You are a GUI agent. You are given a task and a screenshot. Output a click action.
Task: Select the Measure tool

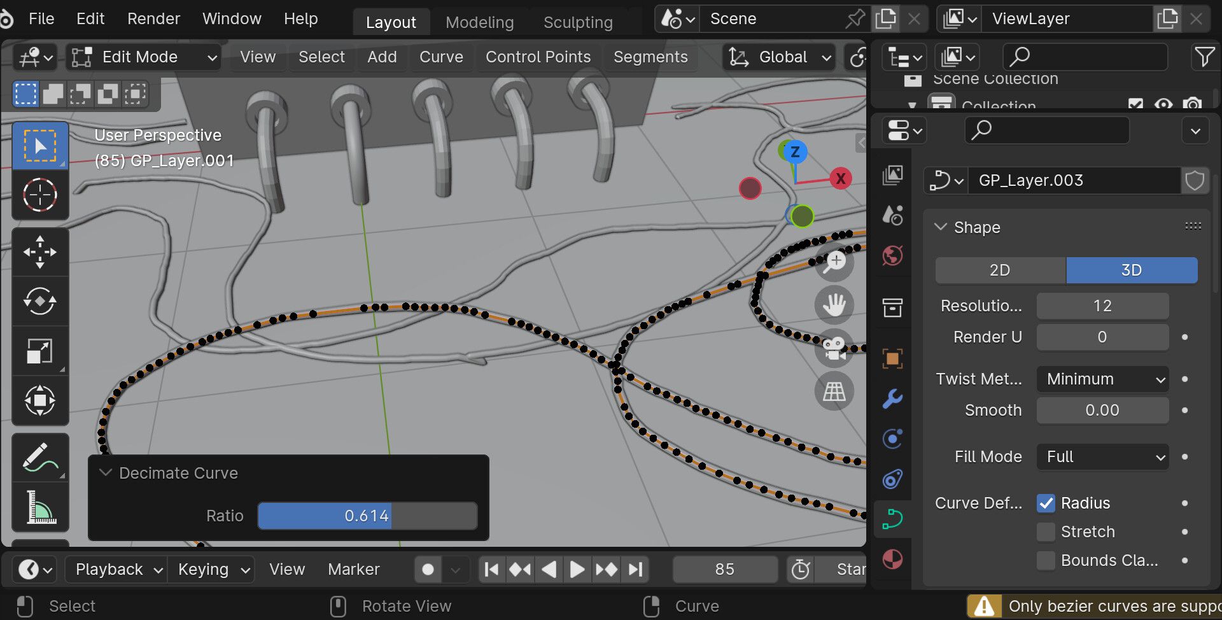pos(40,508)
